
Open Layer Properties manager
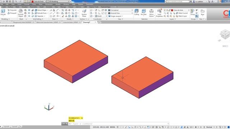click(x=159, y=13)
